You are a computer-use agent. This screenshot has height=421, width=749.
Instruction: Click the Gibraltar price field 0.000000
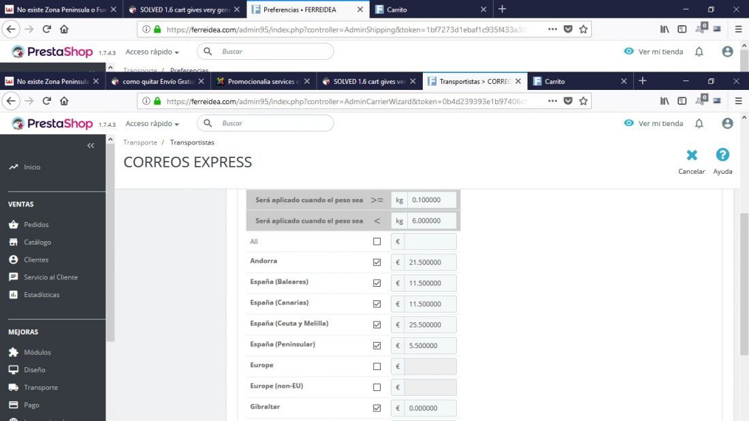[430, 408]
